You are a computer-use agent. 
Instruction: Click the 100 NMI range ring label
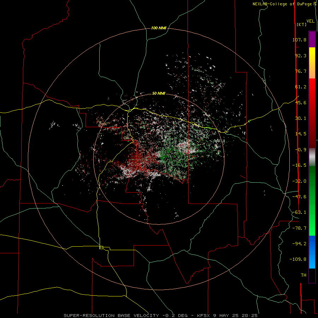(159, 28)
